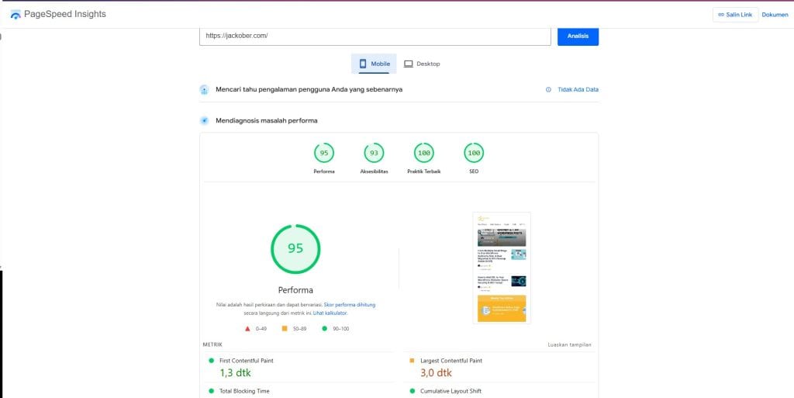The width and height of the screenshot is (794, 398).
Task: Click the Tidak Ada Data link
Action: [x=578, y=90]
